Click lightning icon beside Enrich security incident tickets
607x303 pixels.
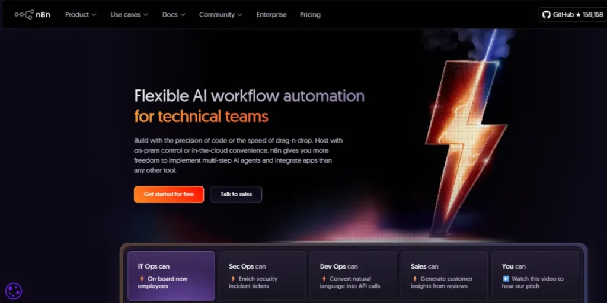pos(232,279)
